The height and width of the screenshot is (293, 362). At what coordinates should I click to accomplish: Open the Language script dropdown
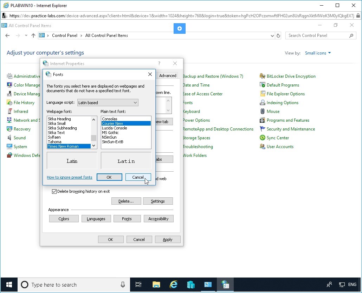tap(108, 102)
